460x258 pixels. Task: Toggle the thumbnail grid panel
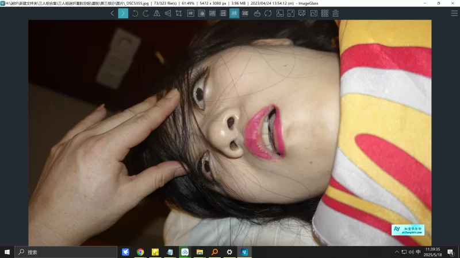click(324, 13)
